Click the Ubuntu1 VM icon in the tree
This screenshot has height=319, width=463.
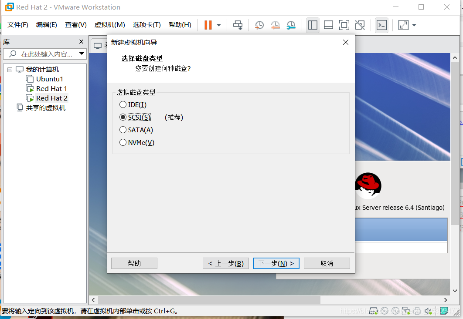(30, 79)
